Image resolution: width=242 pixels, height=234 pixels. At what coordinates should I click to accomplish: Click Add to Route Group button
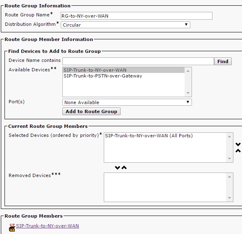(x=91, y=111)
